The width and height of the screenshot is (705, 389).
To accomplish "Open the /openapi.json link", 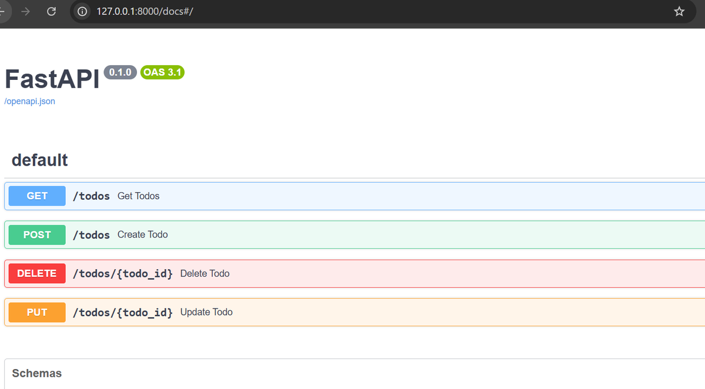I will [x=29, y=101].
